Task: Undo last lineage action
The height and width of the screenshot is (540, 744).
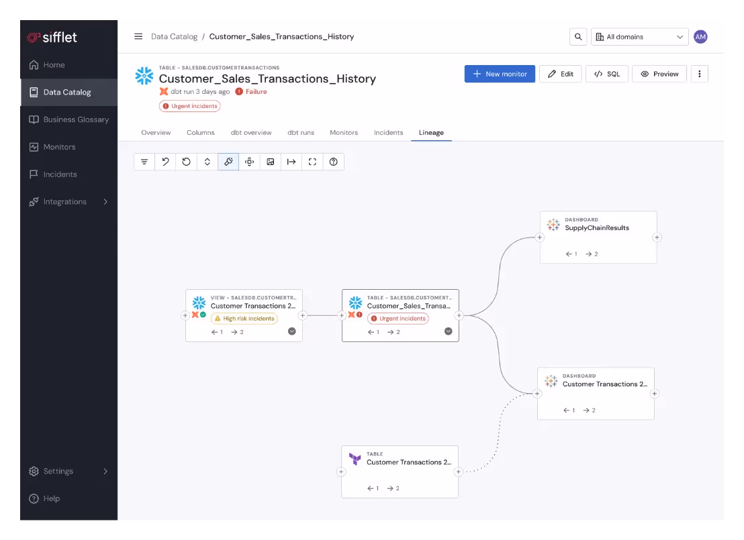Action: [x=165, y=162]
